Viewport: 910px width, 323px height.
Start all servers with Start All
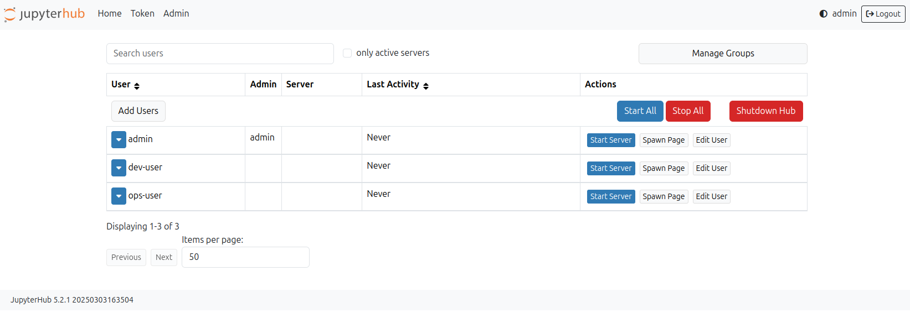(x=640, y=111)
